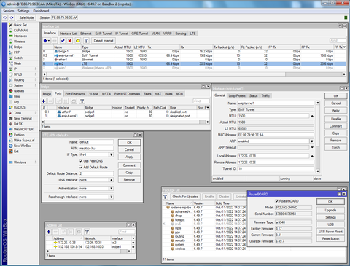This screenshot has height=266, width=350.
Task: Open Authentication dropdown in LTE APN
Action: [x=112, y=188]
